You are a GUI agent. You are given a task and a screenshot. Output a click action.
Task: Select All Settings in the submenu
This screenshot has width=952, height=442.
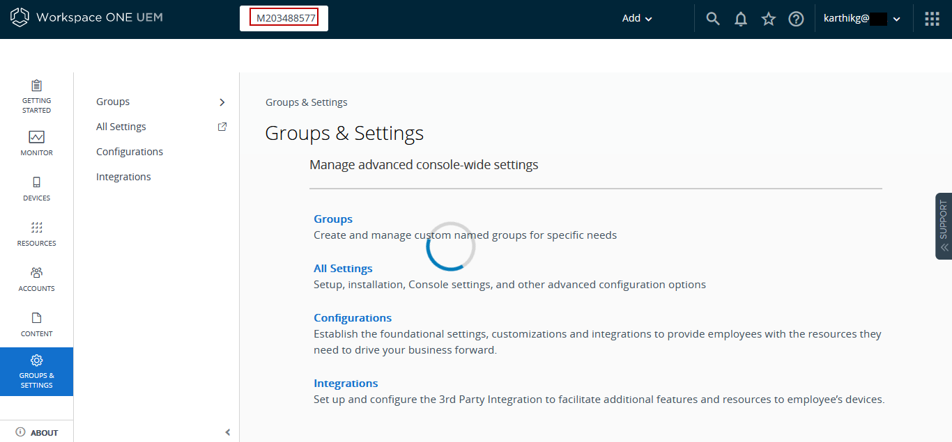121,127
